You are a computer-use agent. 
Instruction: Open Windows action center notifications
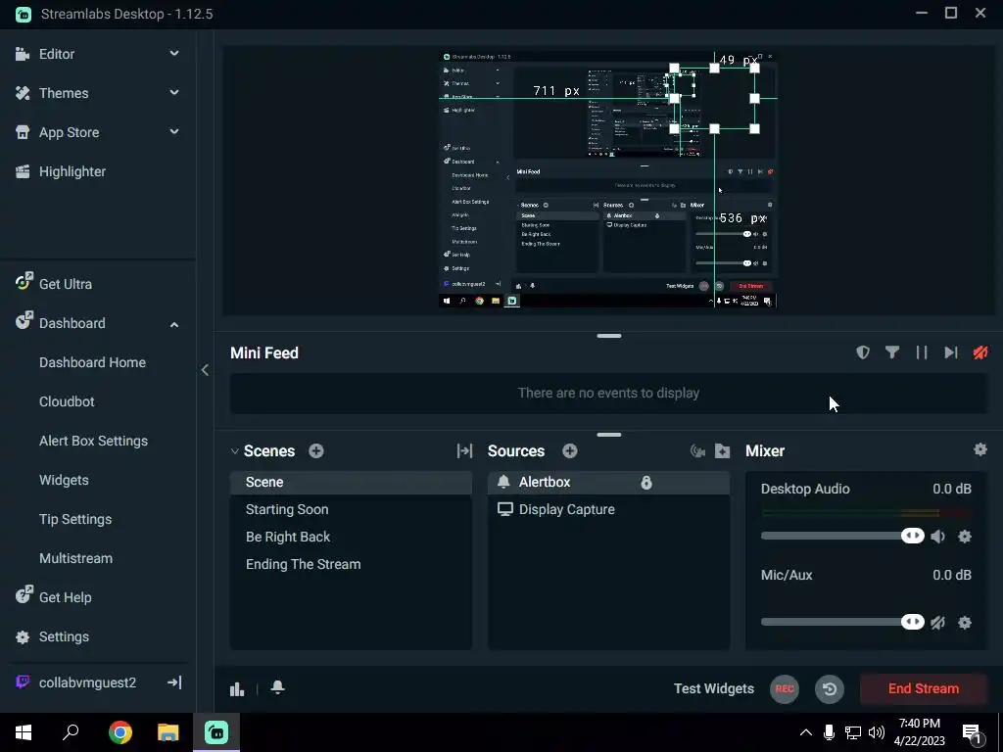(973, 733)
